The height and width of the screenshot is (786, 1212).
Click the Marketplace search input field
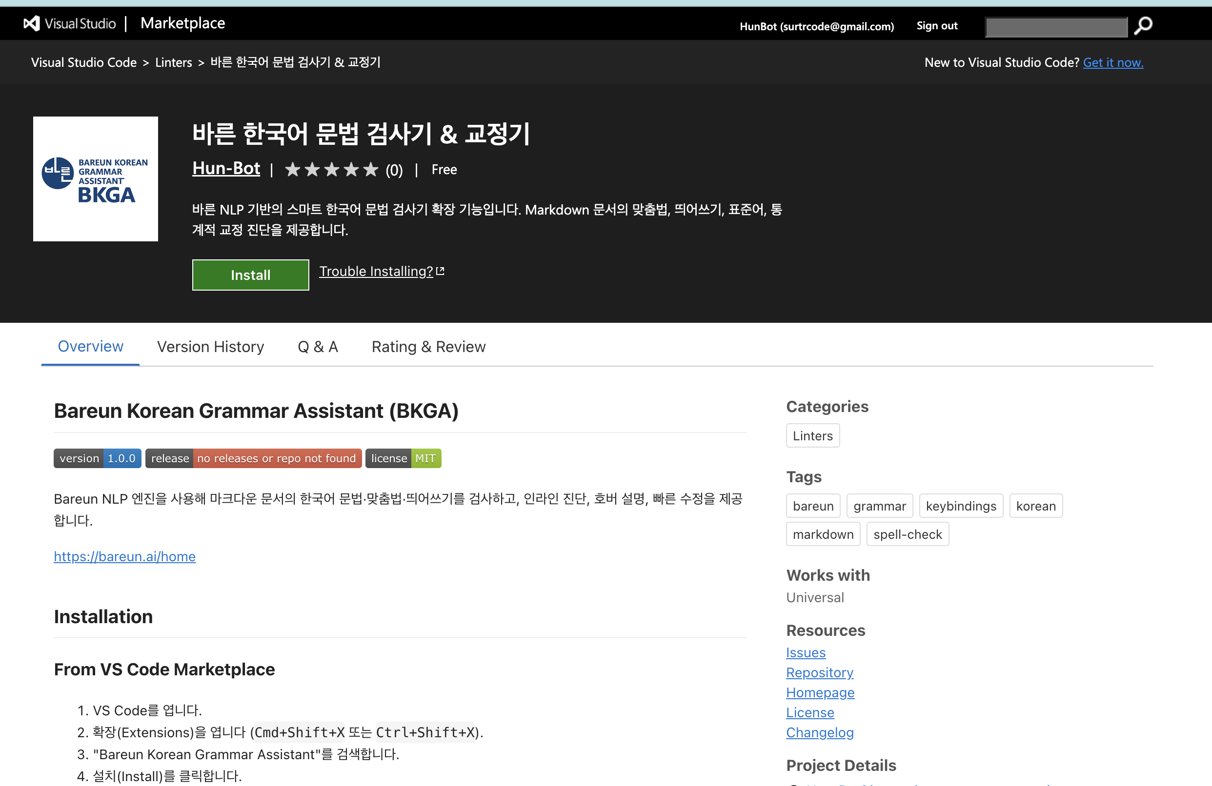coord(1056,26)
